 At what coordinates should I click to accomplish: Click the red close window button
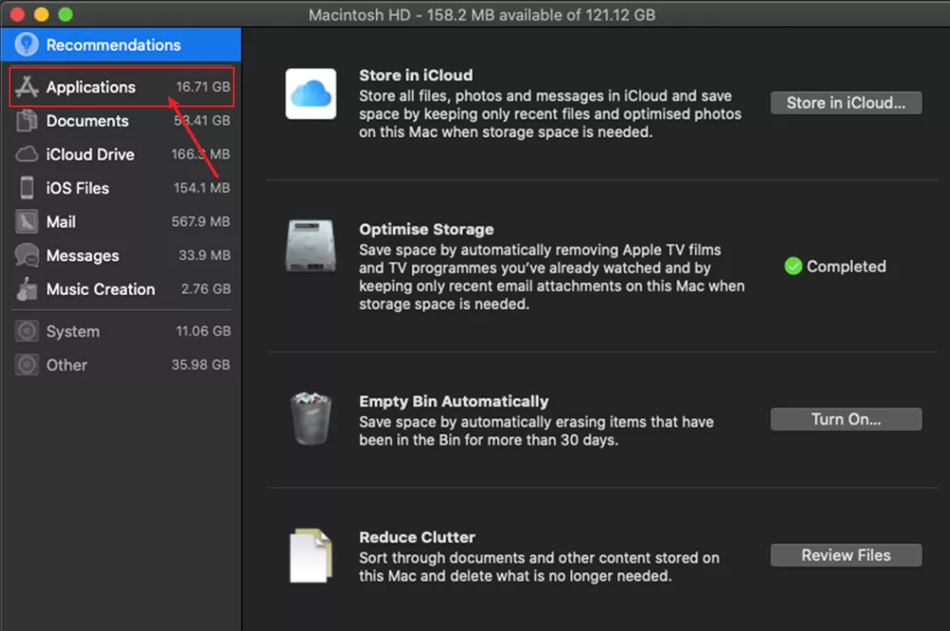[x=17, y=14]
